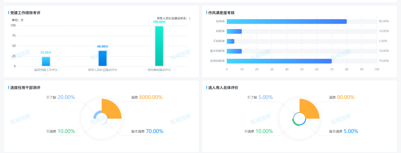Open the 领导人员队伍建设排名 value link

pyautogui.click(x=190, y=18)
